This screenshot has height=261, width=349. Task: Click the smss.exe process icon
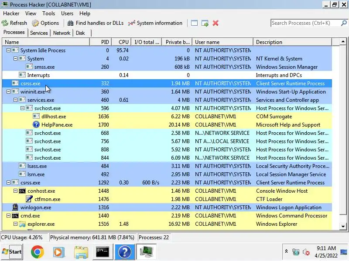(29, 67)
